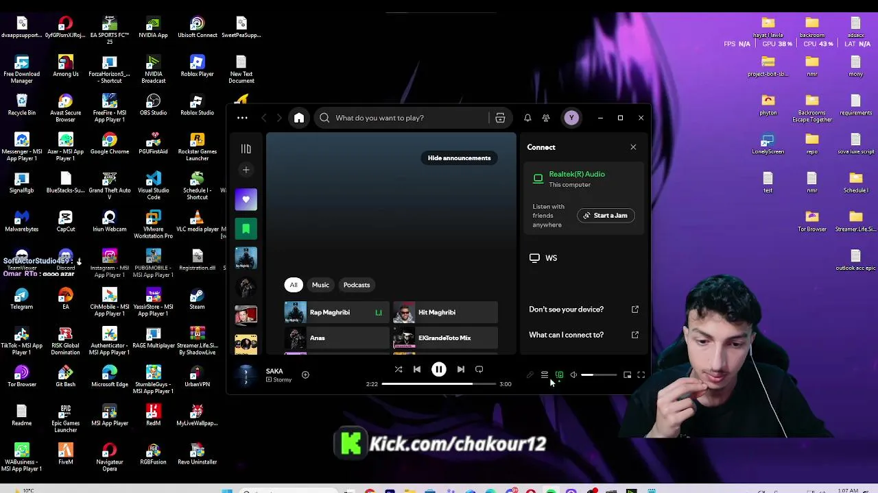Open the Friend Activity icon

pyautogui.click(x=546, y=118)
